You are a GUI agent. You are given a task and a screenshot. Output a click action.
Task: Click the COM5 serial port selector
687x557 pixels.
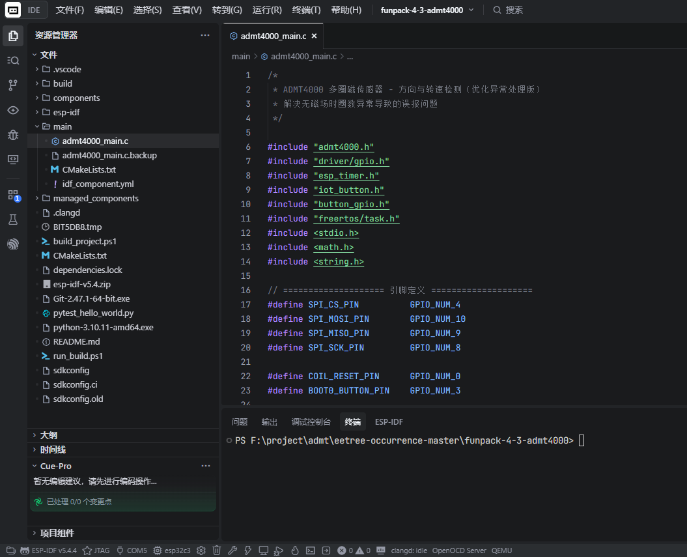(x=132, y=550)
